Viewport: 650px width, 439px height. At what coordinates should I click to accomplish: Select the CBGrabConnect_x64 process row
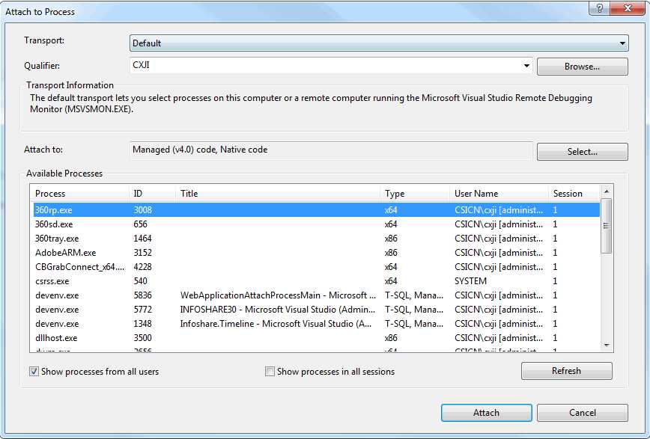point(316,267)
